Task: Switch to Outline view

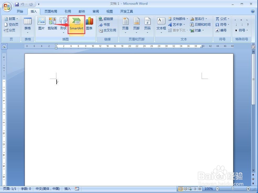Action: tap(195, 189)
